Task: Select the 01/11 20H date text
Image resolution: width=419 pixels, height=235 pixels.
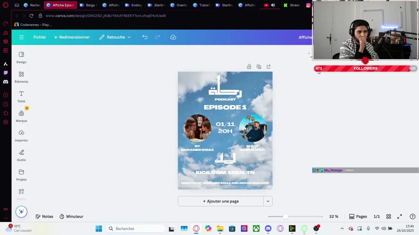Action: pos(225,128)
